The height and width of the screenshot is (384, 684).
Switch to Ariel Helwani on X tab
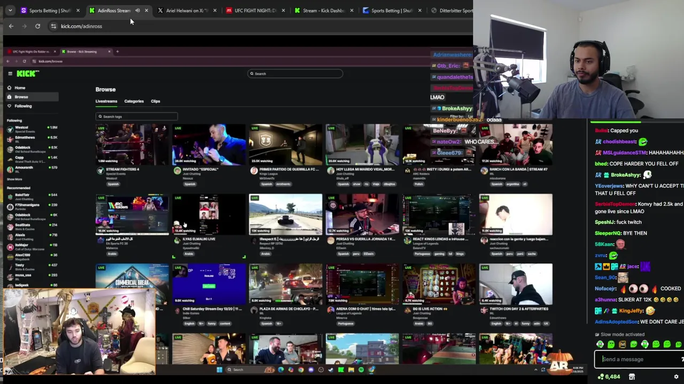point(186,10)
